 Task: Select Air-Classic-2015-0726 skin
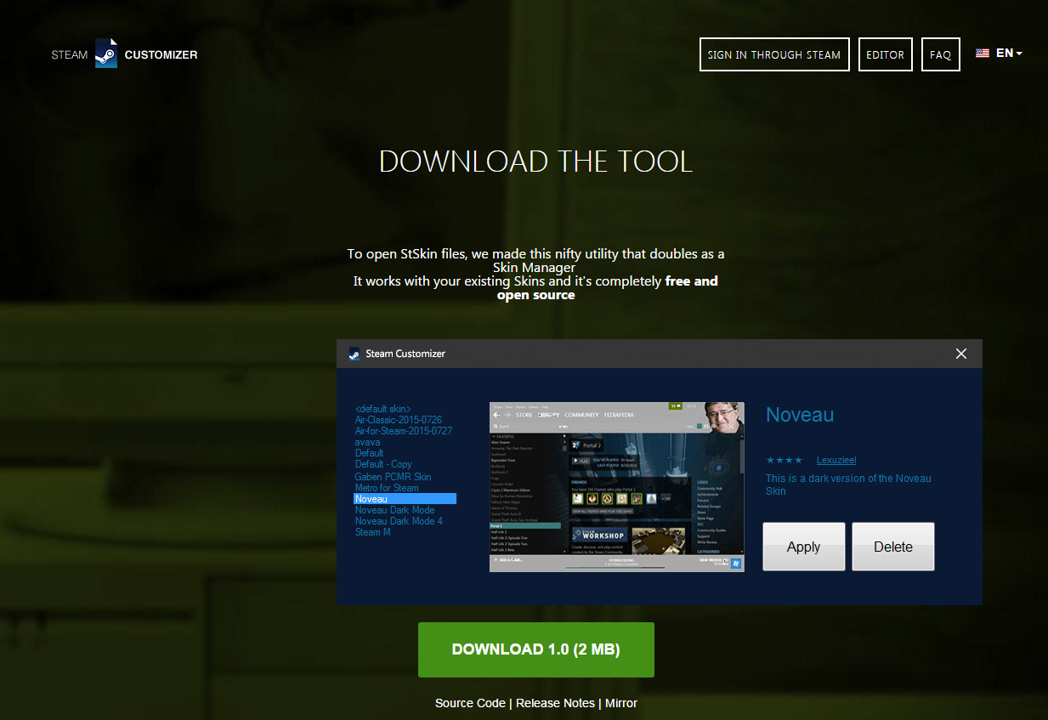(x=399, y=420)
